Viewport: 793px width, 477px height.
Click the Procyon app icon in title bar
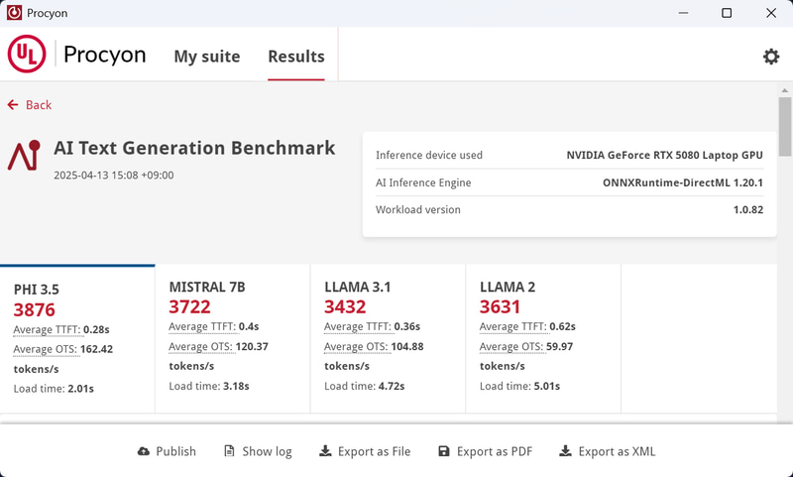click(x=14, y=13)
